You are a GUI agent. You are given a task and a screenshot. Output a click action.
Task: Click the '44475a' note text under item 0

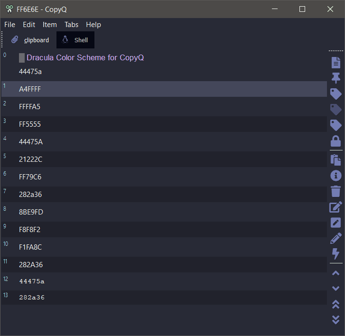click(x=30, y=72)
